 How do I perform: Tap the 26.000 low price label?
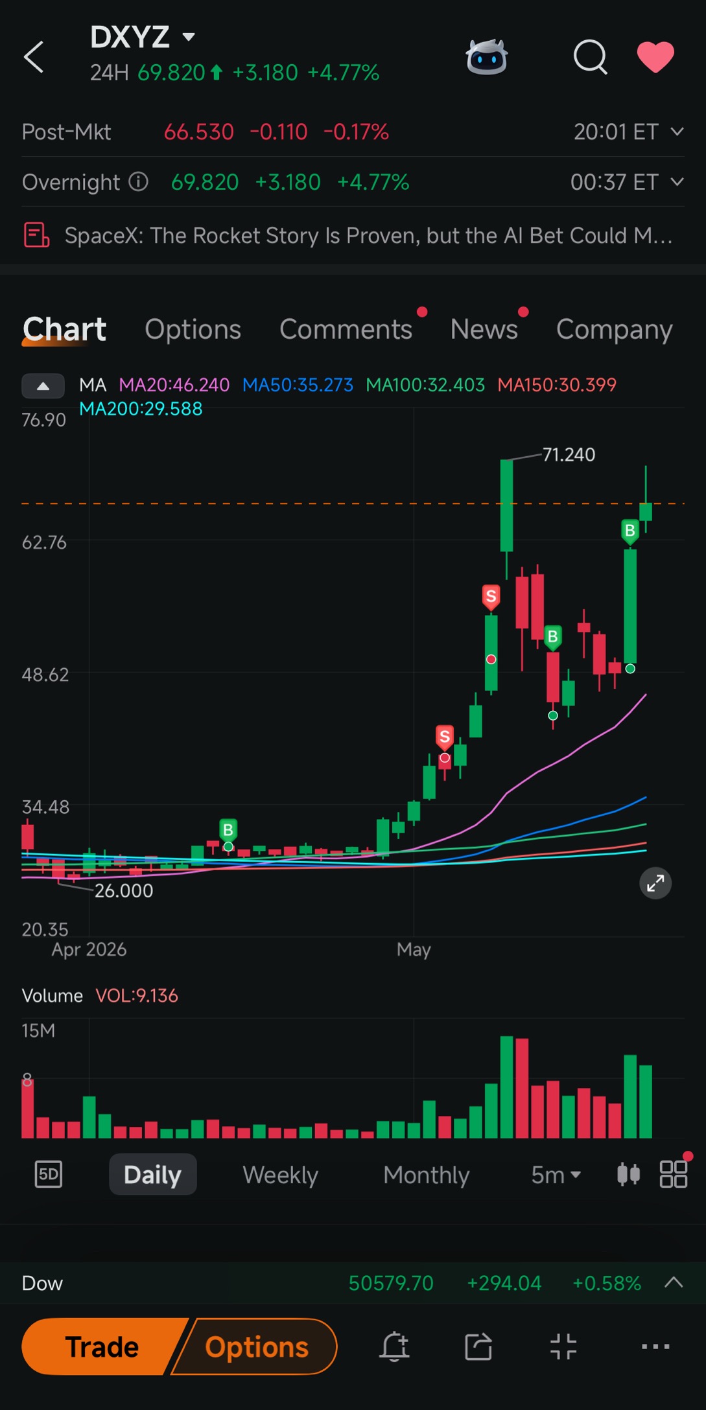(124, 891)
